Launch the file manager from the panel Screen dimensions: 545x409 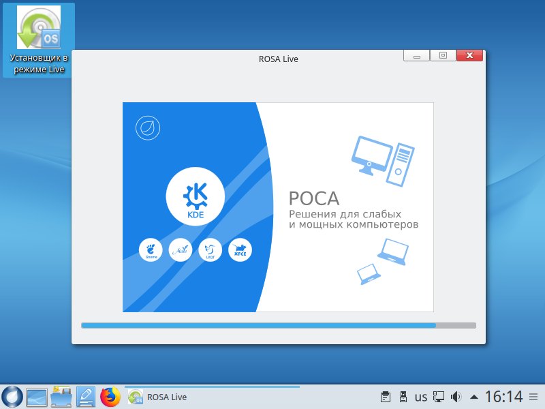pyautogui.click(x=61, y=397)
